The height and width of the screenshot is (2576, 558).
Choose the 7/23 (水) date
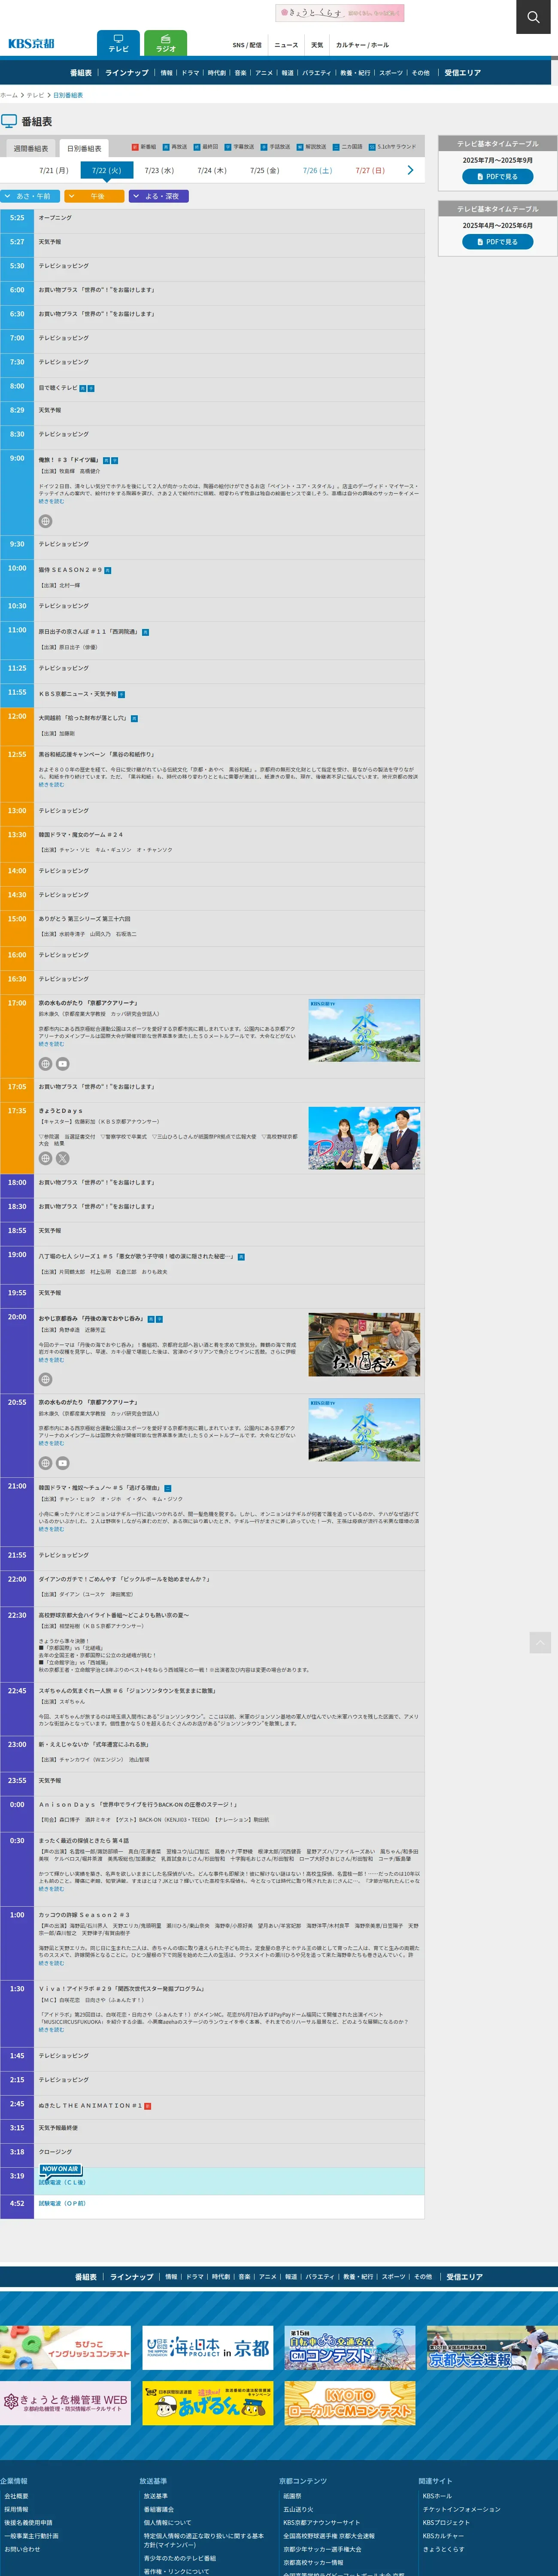click(x=159, y=171)
